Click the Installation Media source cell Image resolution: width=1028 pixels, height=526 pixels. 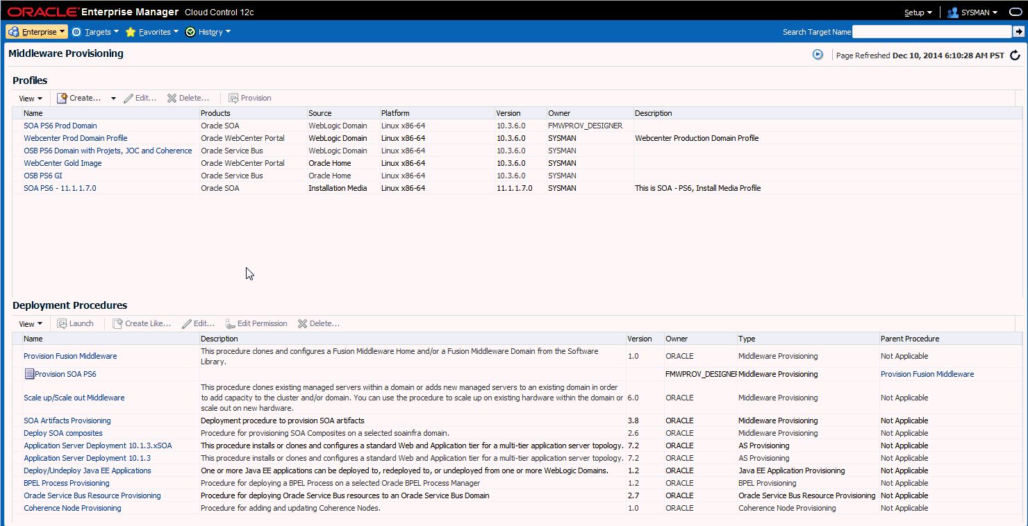coord(338,188)
